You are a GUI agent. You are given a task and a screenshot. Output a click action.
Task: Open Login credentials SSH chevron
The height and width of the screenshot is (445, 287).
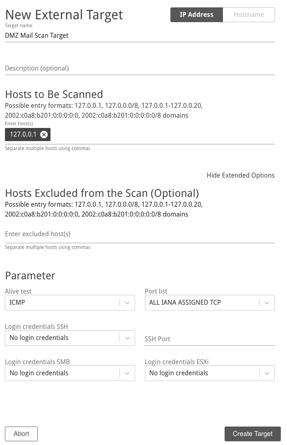click(127, 338)
